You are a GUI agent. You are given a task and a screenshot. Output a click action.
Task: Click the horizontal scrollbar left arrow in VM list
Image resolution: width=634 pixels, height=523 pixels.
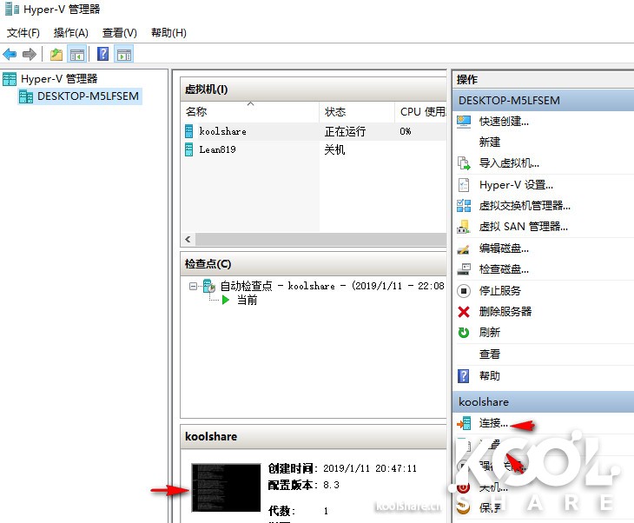point(188,239)
